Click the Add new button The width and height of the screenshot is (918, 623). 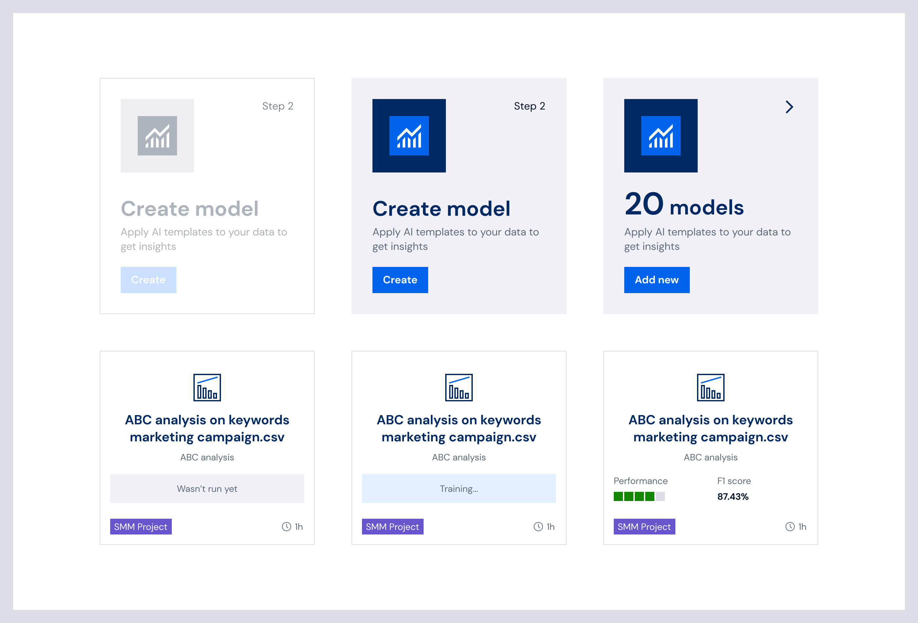pos(656,280)
